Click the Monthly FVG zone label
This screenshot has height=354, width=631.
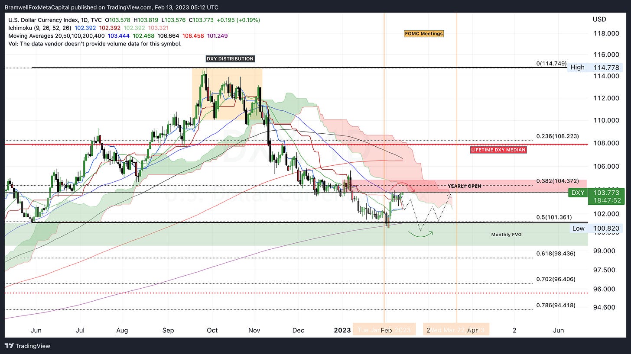pos(506,235)
